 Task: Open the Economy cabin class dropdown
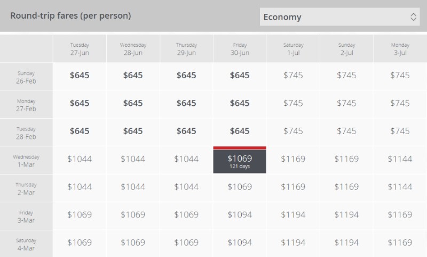point(339,17)
